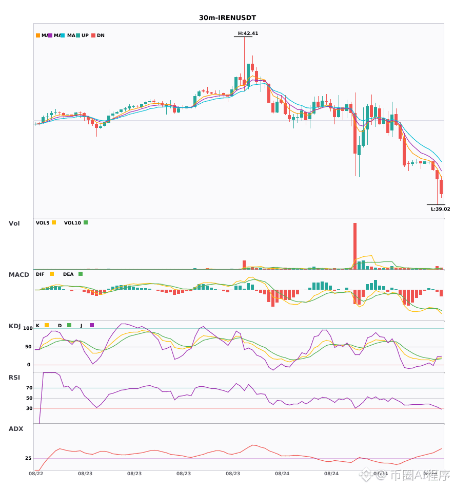The height and width of the screenshot is (488, 454).
Task: Click the candle wick under H:42.41
Action: click(x=244, y=59)
